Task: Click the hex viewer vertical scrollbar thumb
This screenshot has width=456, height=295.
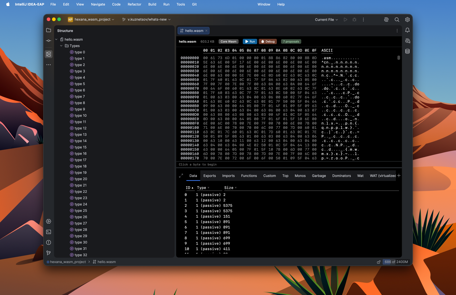Action: (x=398, y=58)
